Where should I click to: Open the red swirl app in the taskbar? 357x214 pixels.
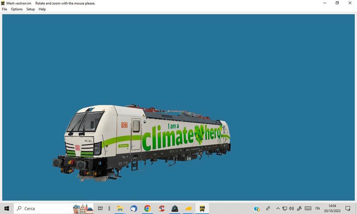coord(161,208)
